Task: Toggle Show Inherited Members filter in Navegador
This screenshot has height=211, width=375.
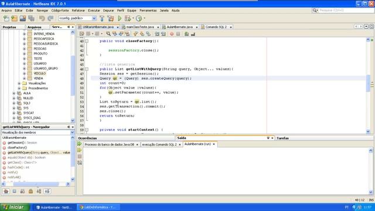Action: [6, 191]
